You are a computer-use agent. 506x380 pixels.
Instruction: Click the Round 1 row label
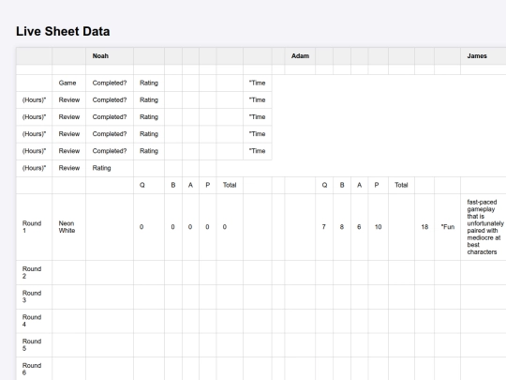(34, 227)
